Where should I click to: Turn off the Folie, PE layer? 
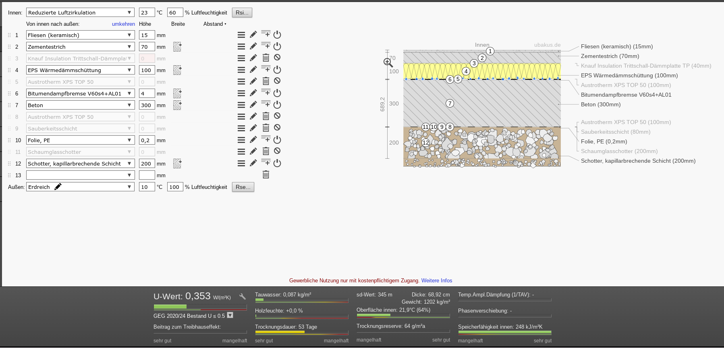click(x=277, y=140)
